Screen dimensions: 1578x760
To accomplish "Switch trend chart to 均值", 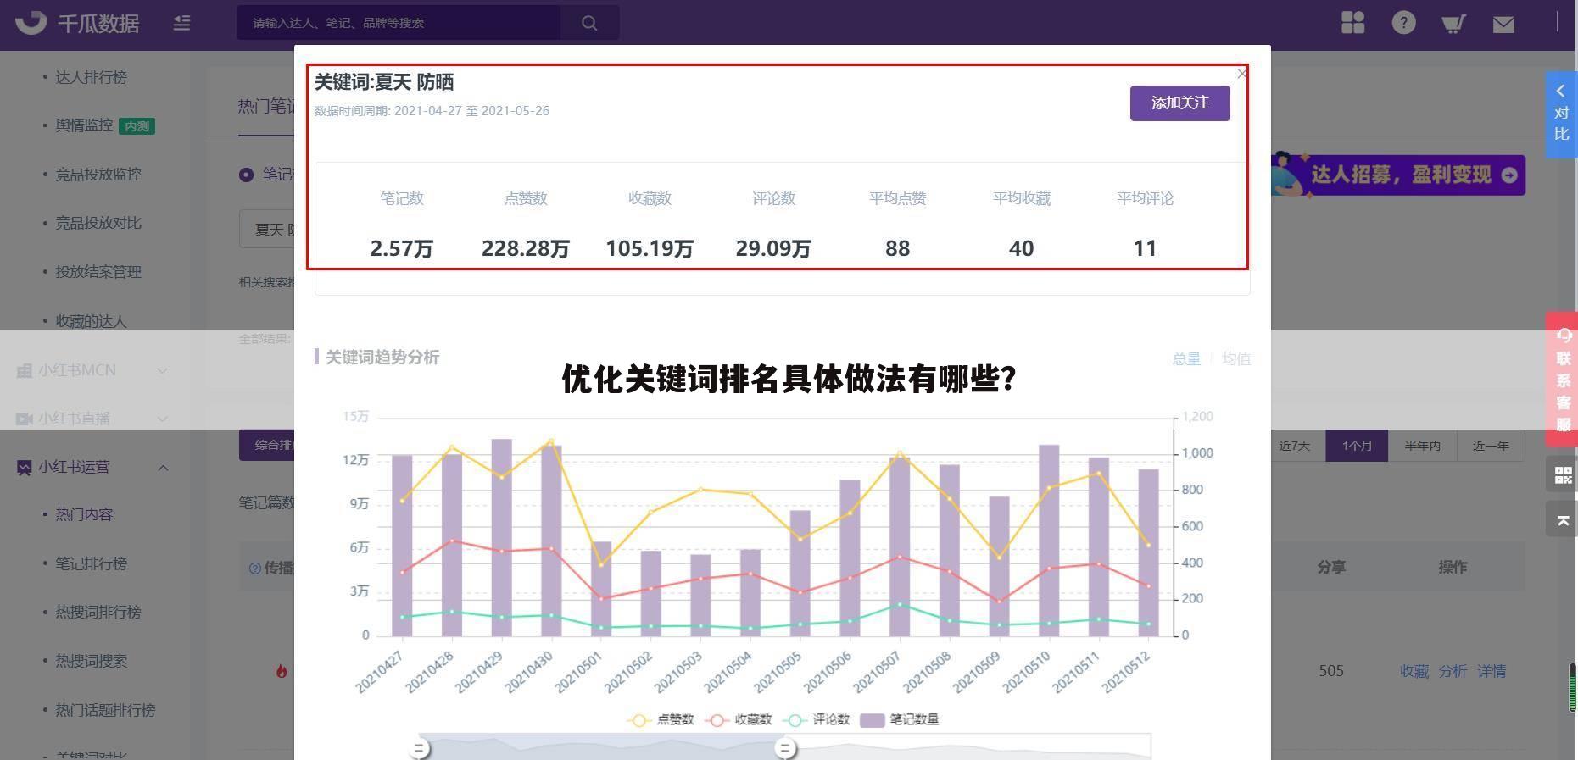I will [x=1236, y=358].
